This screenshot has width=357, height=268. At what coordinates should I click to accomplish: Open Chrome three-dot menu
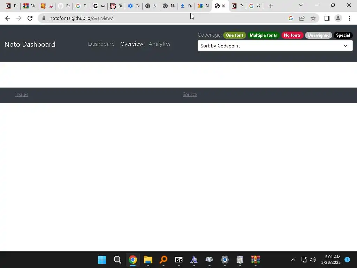349,18
